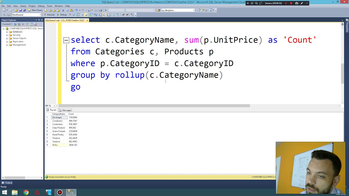Stop the screen recording with red square
This screenshot has height=196, width=349.
pos(291,3)
